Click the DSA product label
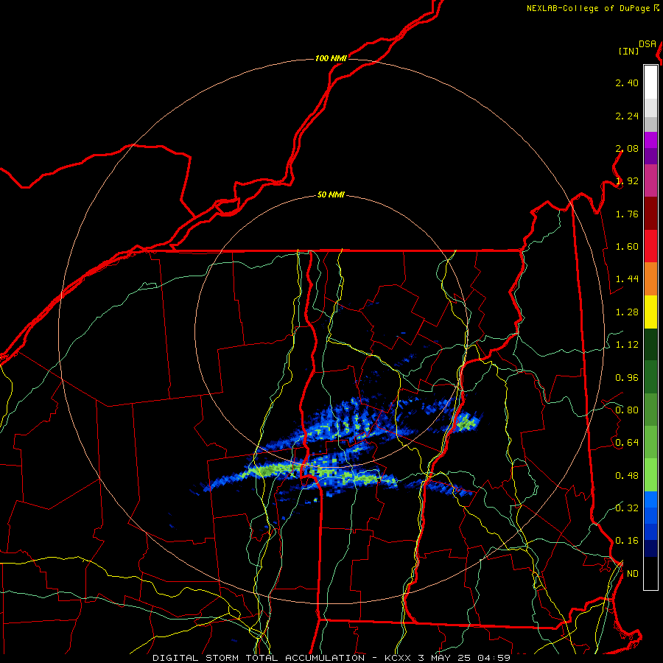This screenshot has width=663, height=663. [648, 44]
